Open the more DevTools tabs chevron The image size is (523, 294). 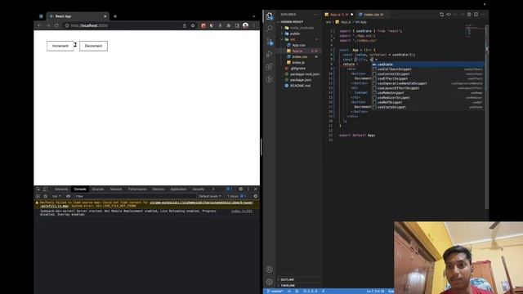[x=213, y=189]
